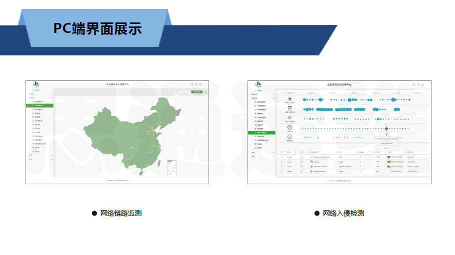Collapse the expanded sidebar group in left panel
455x255 pixels.
pyautogui.click(x=52, y=98)
